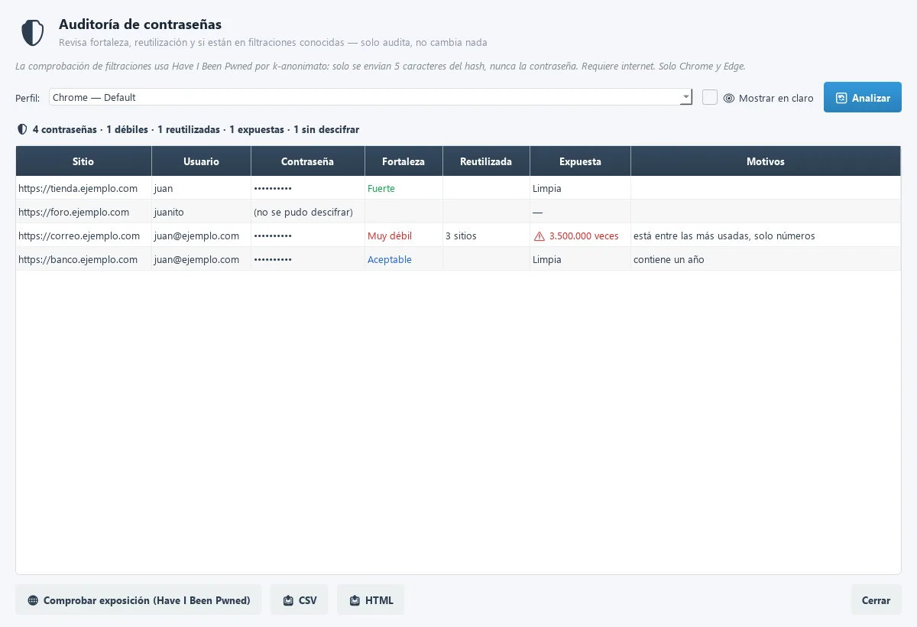Click the masked password in the banco row
917x627 pixels.
coord(273,259)
